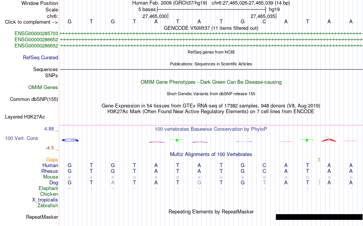363x226 pixels.
Task: Click the C base in the complement sequence row
Action: click(264, 21)
